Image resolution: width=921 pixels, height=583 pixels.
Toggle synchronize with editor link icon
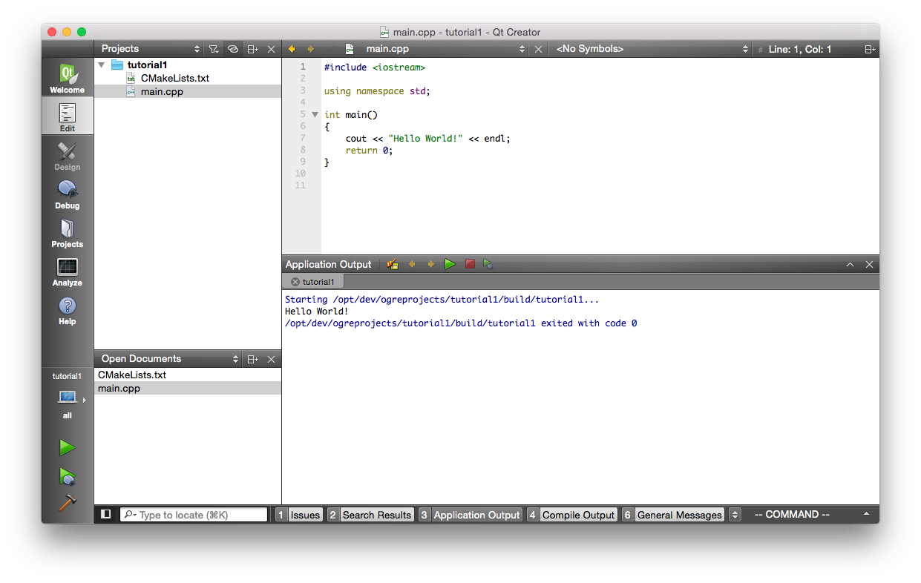coord(232,49)
